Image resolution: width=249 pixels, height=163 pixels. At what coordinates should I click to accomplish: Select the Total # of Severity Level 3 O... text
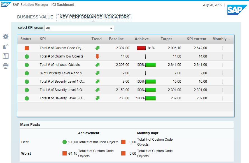coord(62,90)
